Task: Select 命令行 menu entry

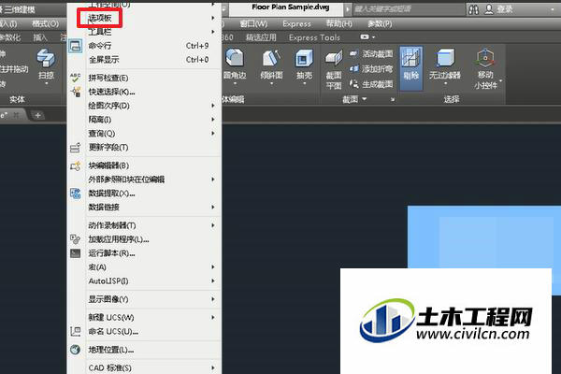Action: click(144, 46)
